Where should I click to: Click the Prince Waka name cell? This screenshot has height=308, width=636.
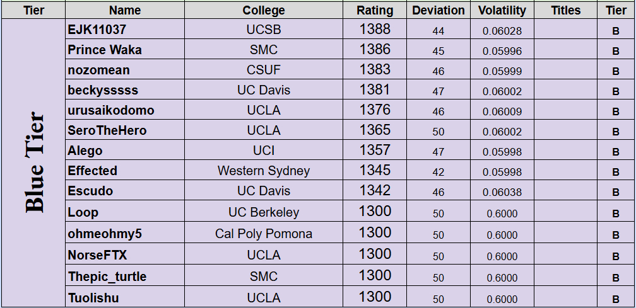coord(105,50)
